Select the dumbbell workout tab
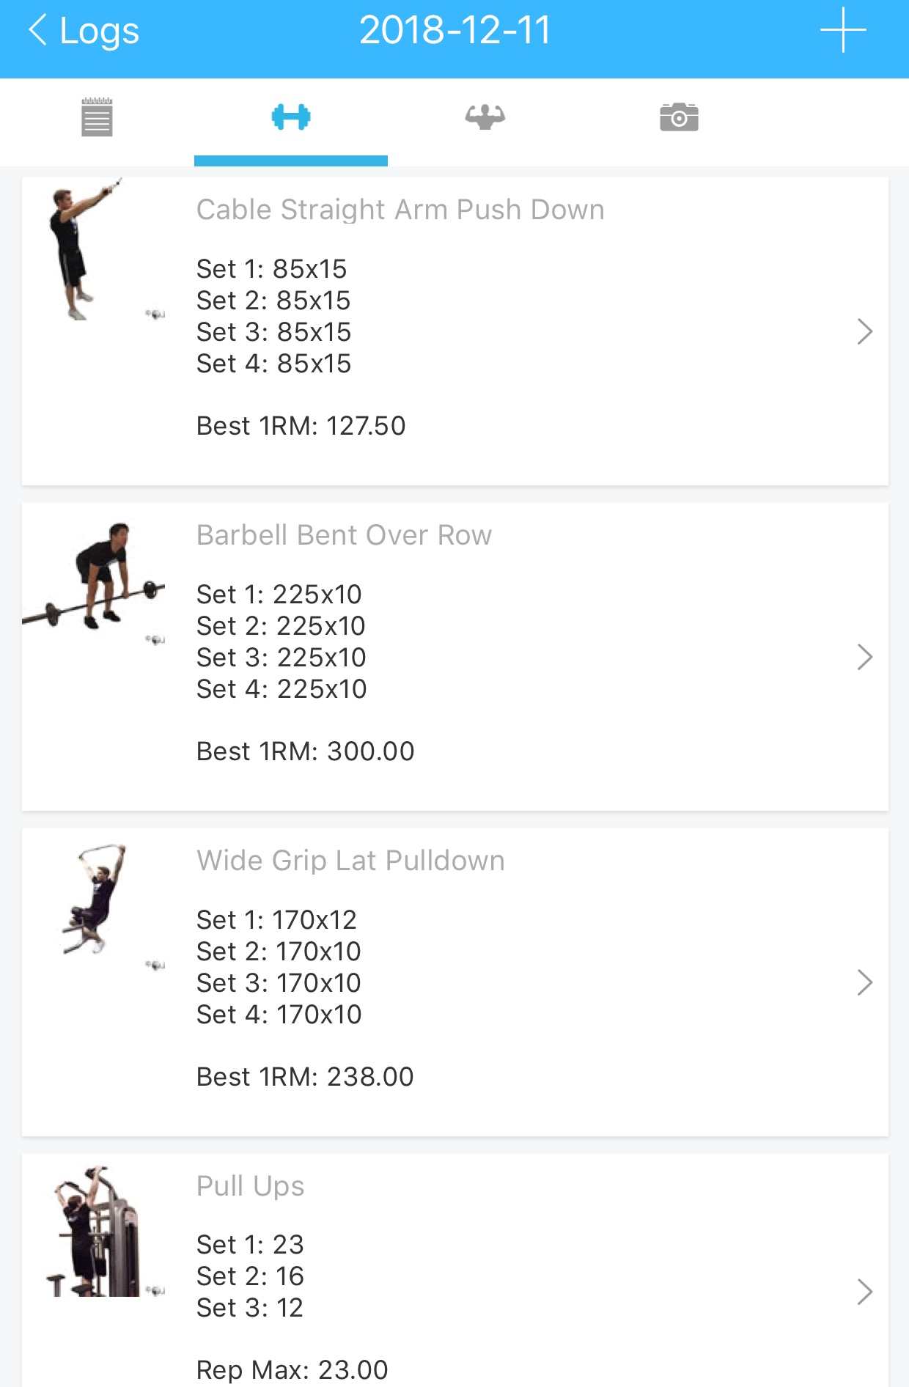909x1387 pixels. coord(291,117)
